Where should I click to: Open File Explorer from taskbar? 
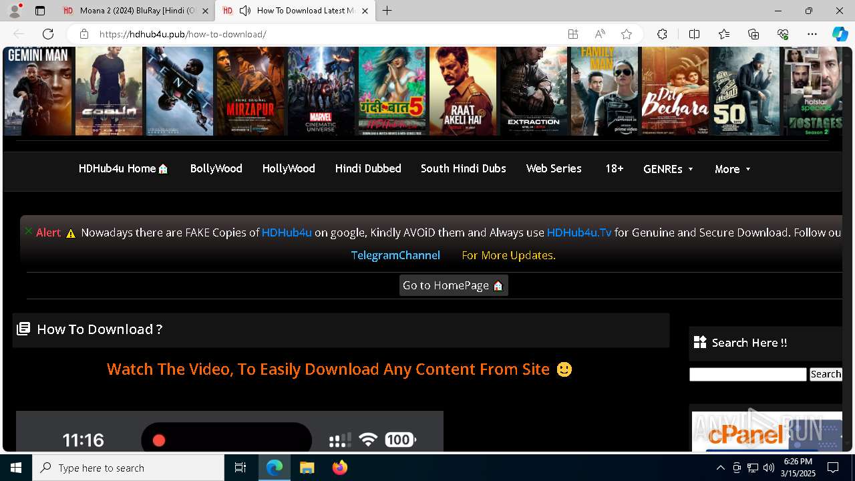coord(307,468)
